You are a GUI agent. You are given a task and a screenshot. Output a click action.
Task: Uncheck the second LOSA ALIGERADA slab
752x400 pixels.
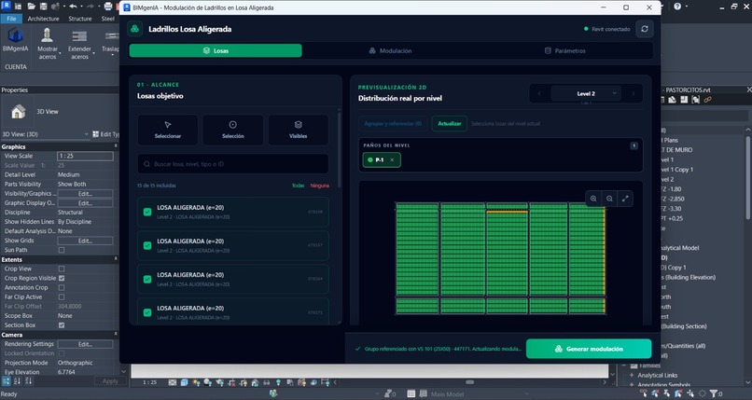click(147, 245)
